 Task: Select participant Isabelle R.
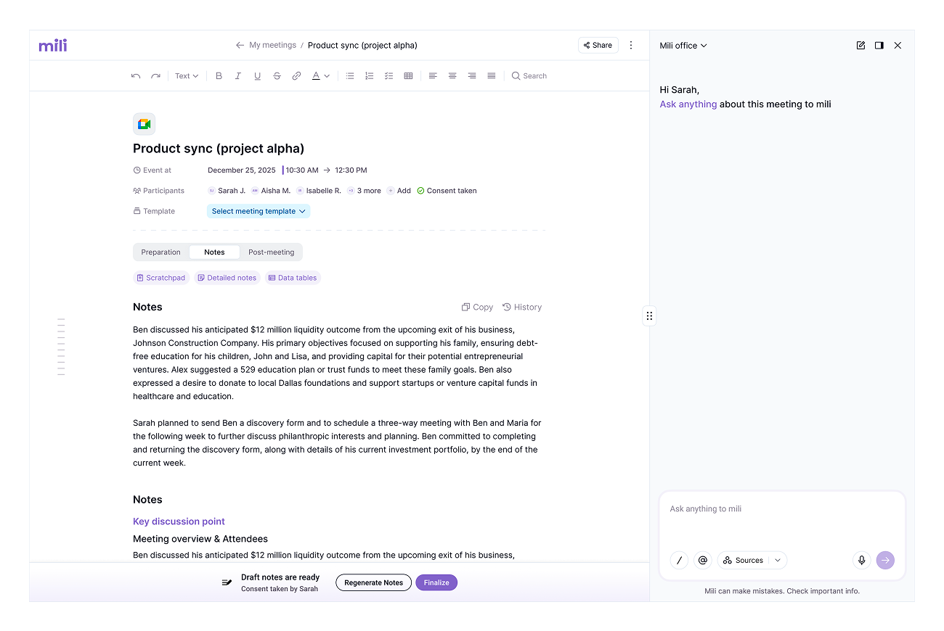pyautogui.click(x=319, y=191)
